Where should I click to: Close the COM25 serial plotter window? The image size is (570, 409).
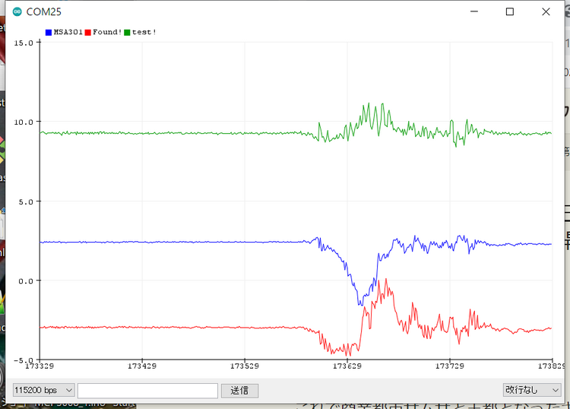[x=545, y=11]
